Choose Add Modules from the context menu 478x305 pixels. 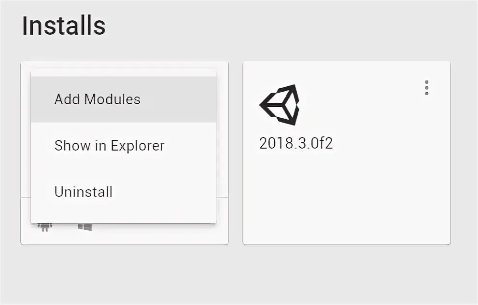tap(97, 99)
